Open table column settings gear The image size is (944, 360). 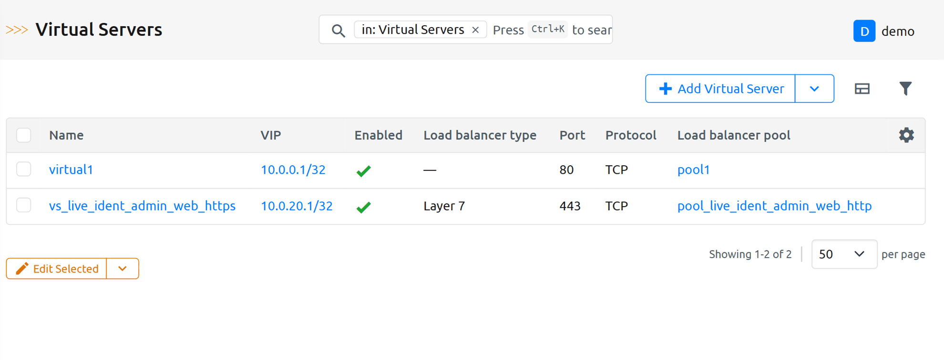pos(906,135)
